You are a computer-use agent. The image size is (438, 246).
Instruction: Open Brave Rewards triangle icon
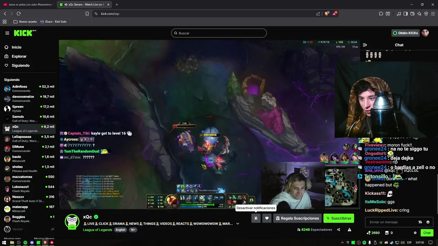335,13
